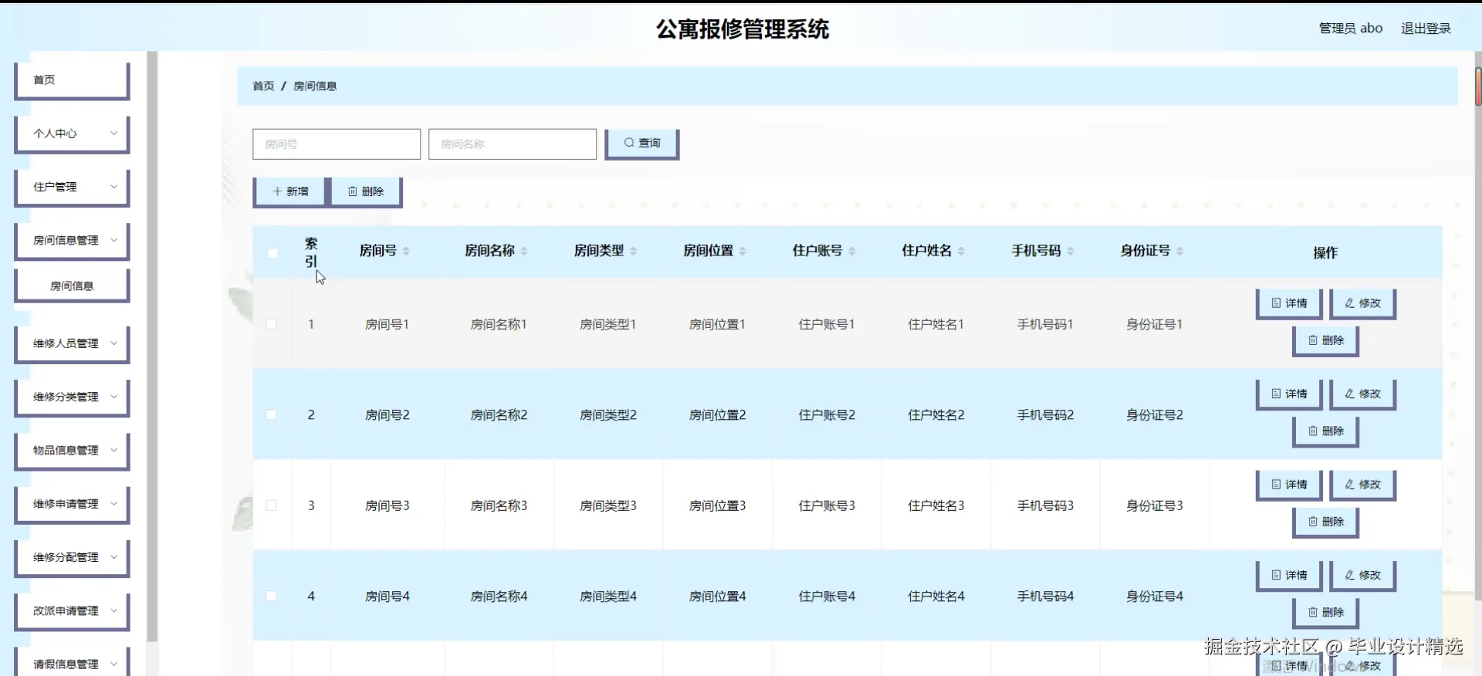The width and height of the screenshot is (1482, 676).
Task: Sort by 身份证号 column arrows
Action: coord(1180,251)
